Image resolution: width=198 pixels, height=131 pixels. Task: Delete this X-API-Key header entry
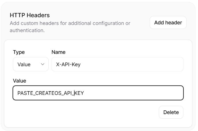coord(171,112)
